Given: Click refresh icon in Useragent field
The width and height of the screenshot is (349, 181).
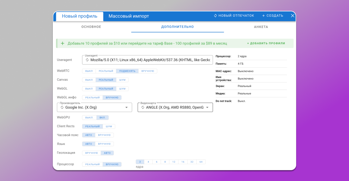Looking at the screenshot, I should pos(87,60).
